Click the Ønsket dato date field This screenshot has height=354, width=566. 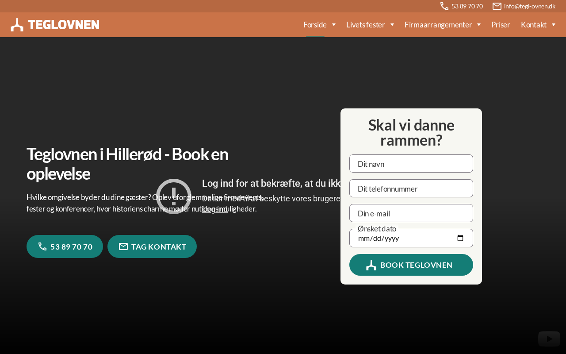(411, 238)
